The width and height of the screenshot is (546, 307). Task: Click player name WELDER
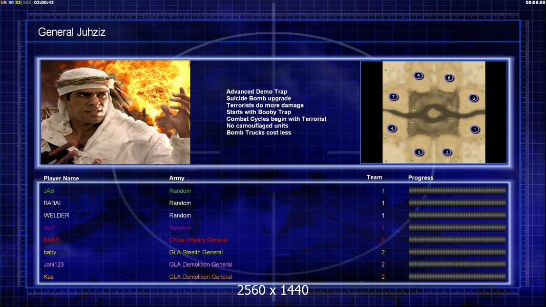(x=56, y=215)
